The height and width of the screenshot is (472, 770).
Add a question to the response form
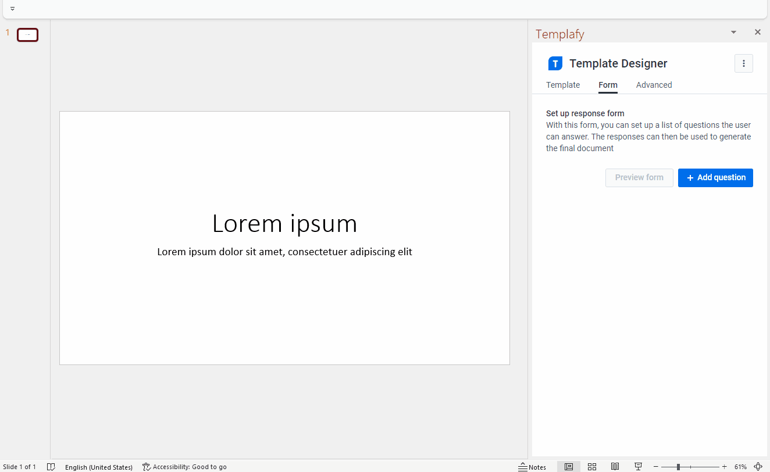point(715,177)
